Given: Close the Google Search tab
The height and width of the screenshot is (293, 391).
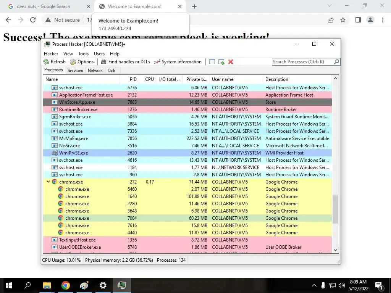Looking at the screenshot, I should point(88,6).
